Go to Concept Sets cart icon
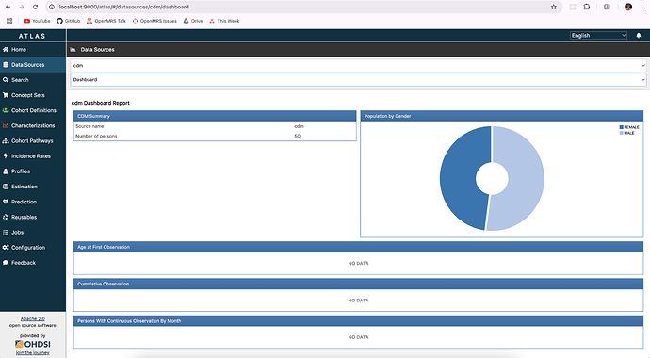This screenshot has width=650, height=358. [6, 95]
